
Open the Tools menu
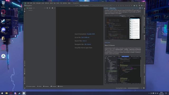(58, 3)
